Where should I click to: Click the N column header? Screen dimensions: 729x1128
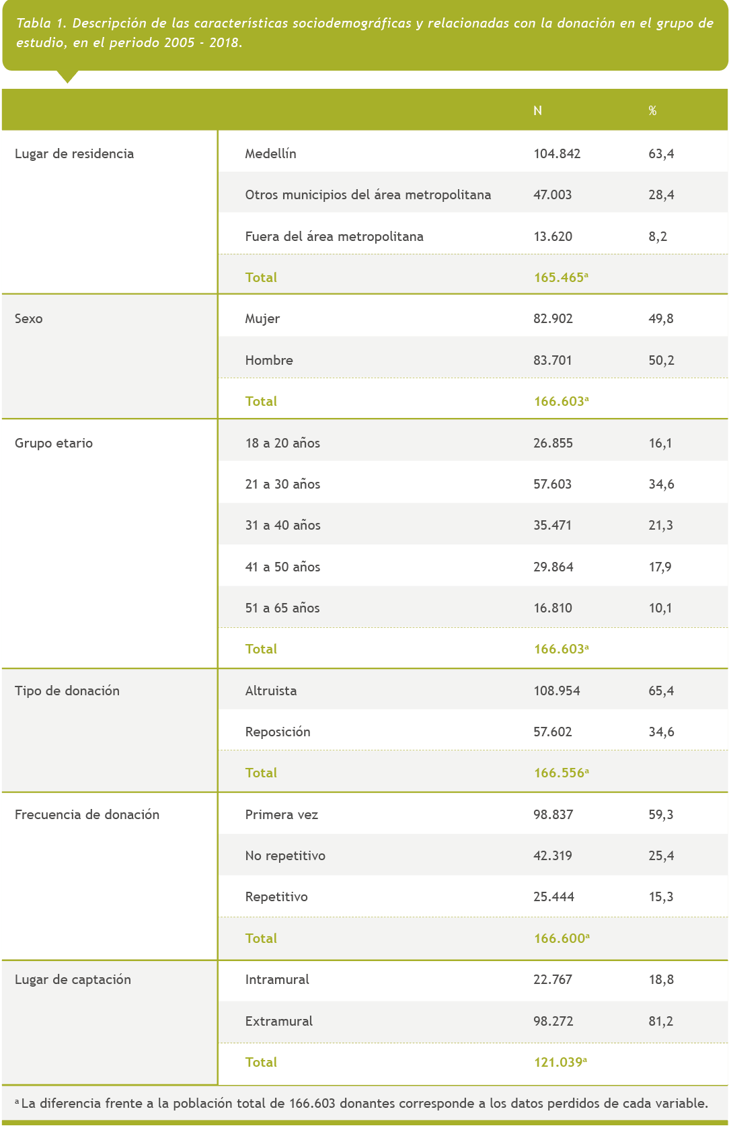[537, 110]
